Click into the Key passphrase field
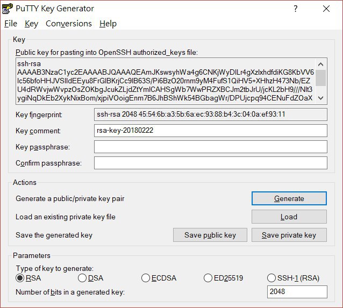 [x=210, y=147]
